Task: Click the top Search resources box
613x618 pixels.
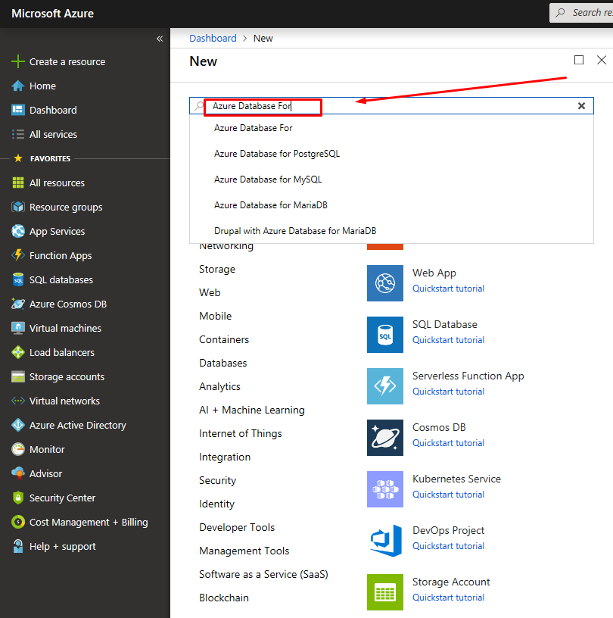Action: click(581, 13)
